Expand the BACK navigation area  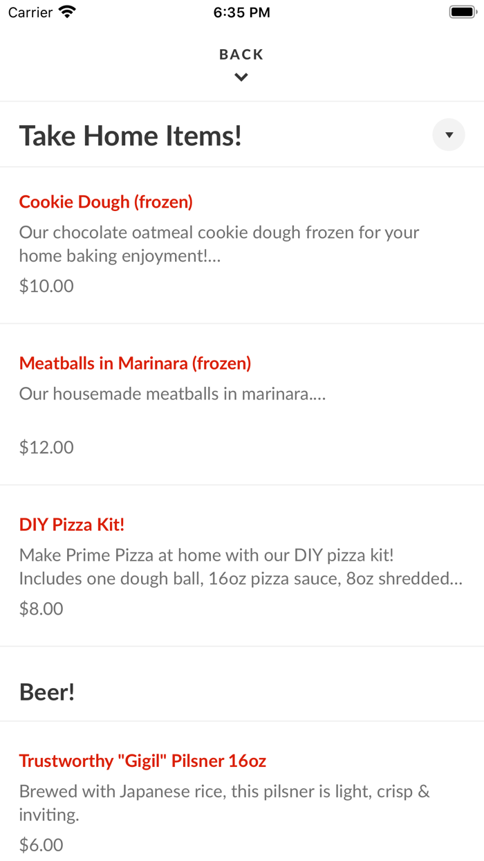[241, 54]
